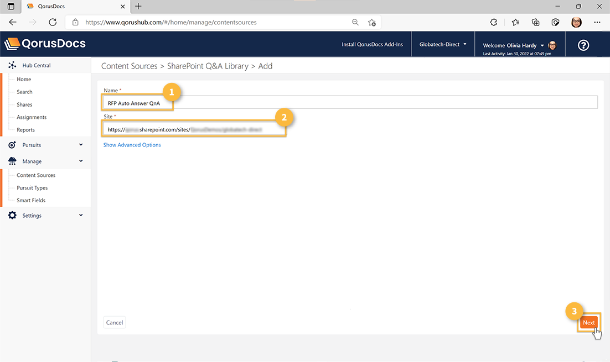This screenshot has width=610, height=362.
Task: Click into the Site URL field
Action: click(x=194, y=129)
